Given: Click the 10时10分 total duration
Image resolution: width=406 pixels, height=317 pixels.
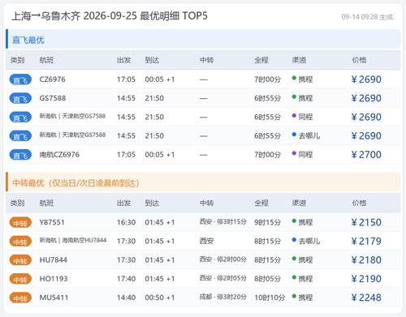Looking at the screenshot, I should [x=270, y=298].
